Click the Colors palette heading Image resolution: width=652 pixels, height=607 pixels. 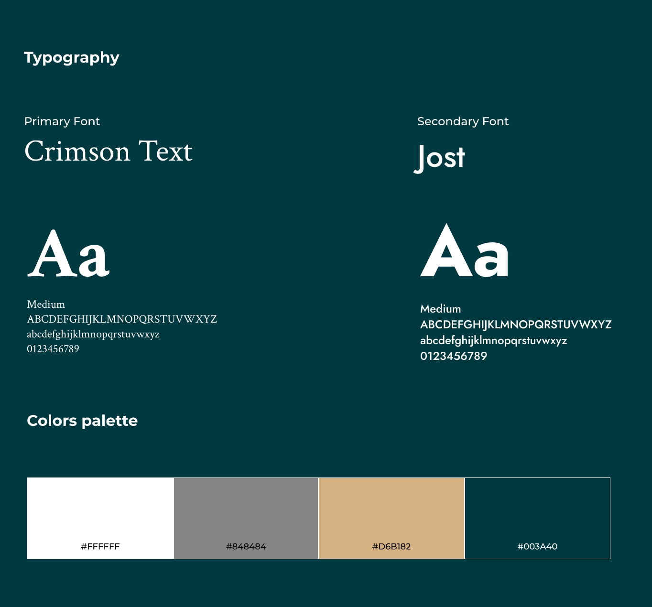coord(82,421)
